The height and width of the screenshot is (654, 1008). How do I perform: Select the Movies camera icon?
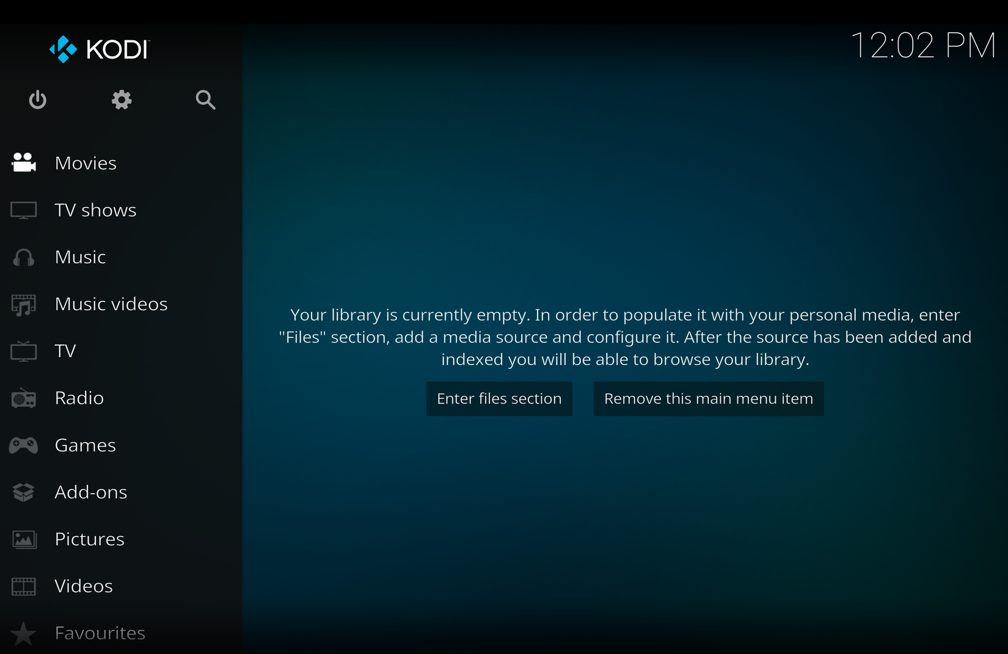pyautogui.click(x=23, y=162)
